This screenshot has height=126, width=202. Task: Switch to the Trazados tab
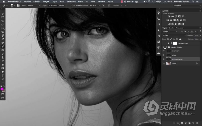pos(180,28)
